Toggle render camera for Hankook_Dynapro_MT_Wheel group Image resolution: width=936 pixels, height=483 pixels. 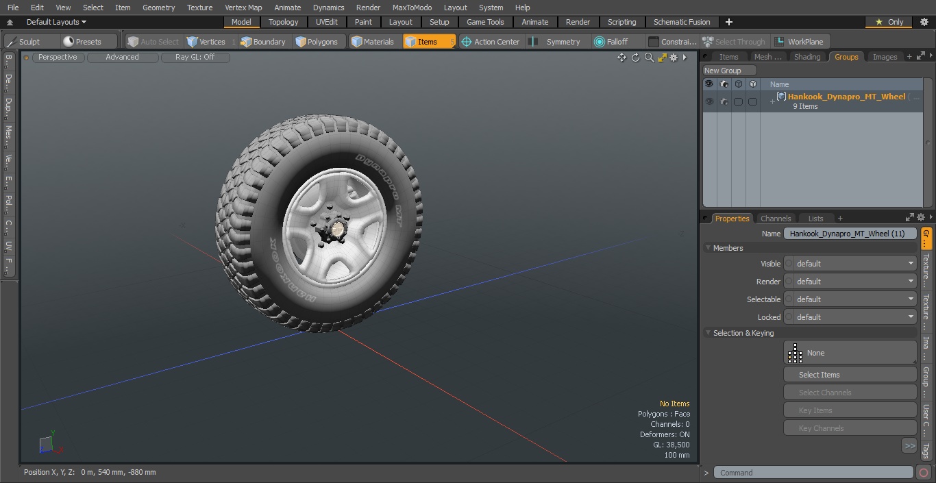(724, 101)
